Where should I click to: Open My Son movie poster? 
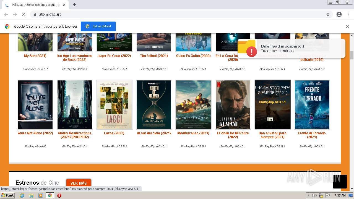pyautogui.click(x=35, y=42)
